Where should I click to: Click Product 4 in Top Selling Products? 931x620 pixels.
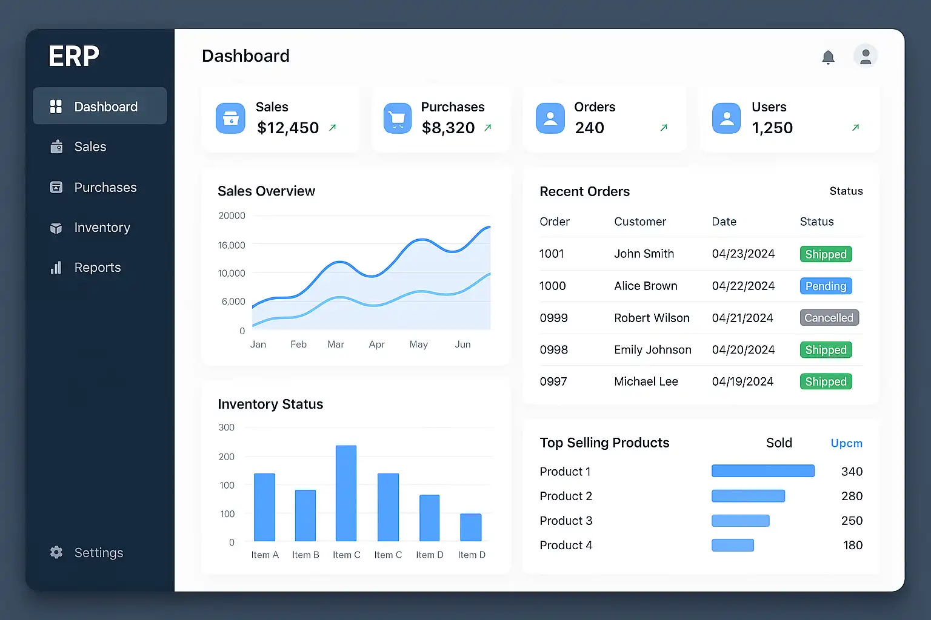[566, 545]
